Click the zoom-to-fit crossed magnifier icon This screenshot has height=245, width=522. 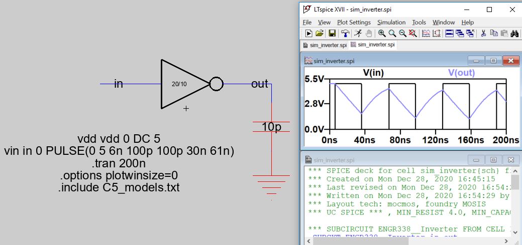[x=413, y=33]
